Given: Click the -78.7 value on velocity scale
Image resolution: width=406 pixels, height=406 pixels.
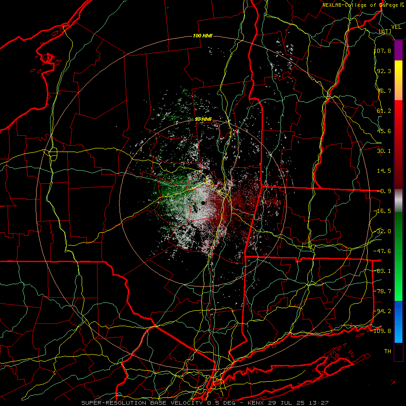Looking at the screenshot, I should [x=383, y=291].
